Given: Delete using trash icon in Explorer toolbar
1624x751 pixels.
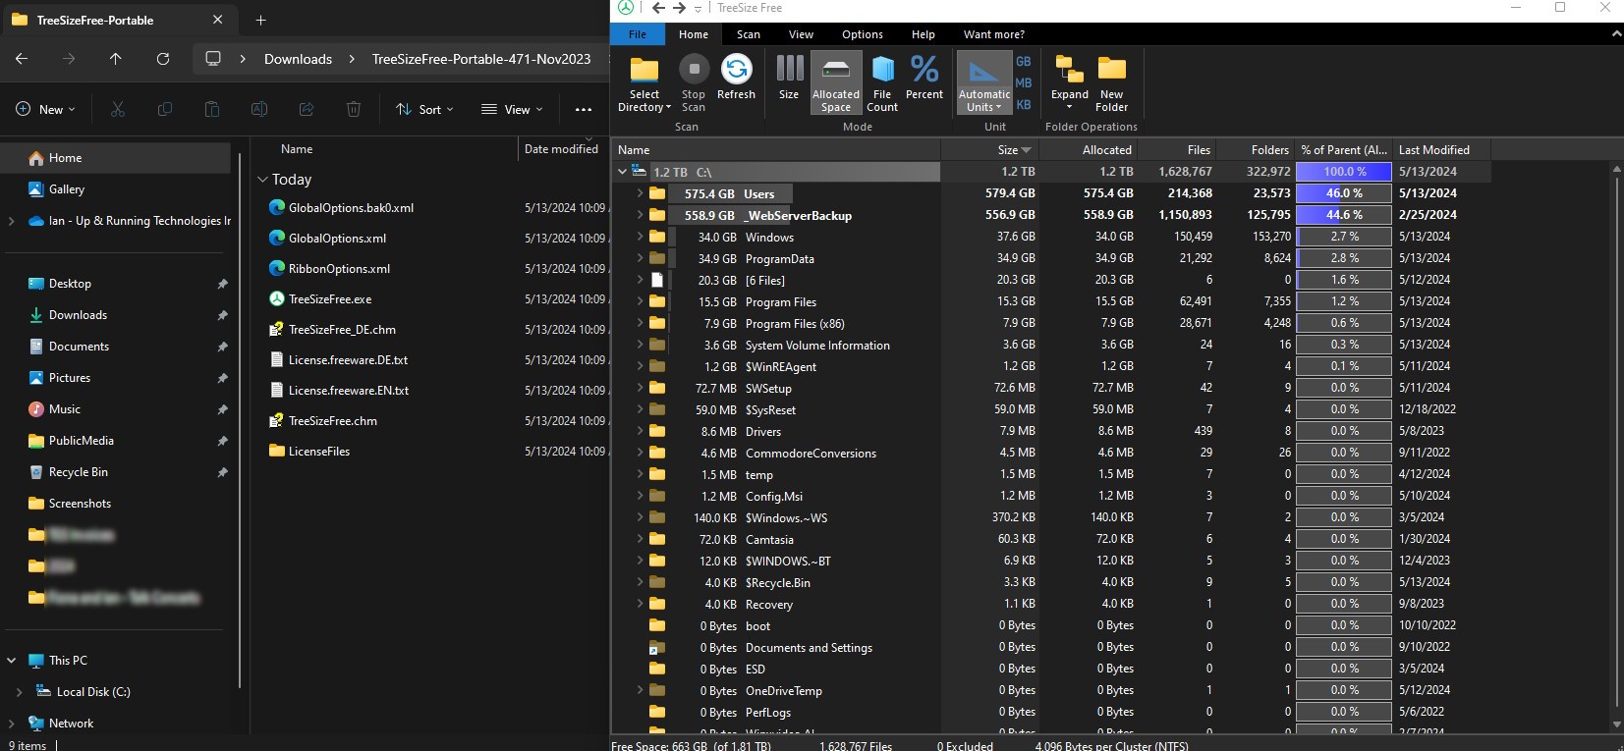Looking at the screenshot, I should (x=354, y=109).
